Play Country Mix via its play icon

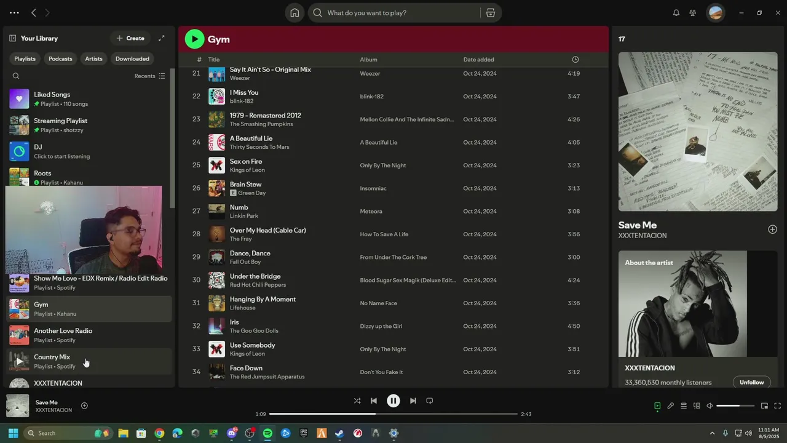[19, 362]
